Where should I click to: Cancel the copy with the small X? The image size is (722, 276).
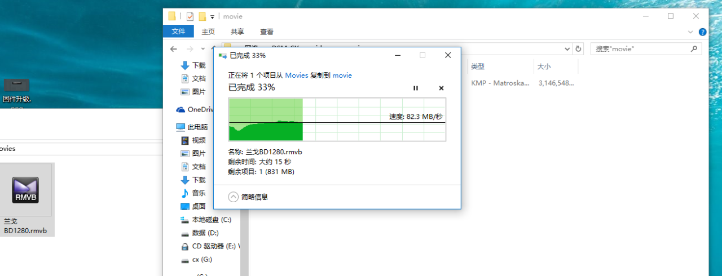tap(441, 88)
